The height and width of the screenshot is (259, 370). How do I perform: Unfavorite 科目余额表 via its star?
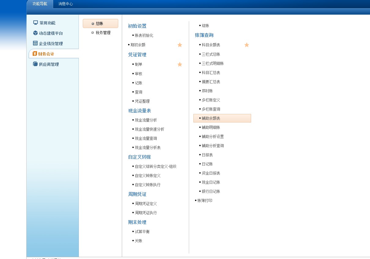pyautogui.click(x=247, y=45)
